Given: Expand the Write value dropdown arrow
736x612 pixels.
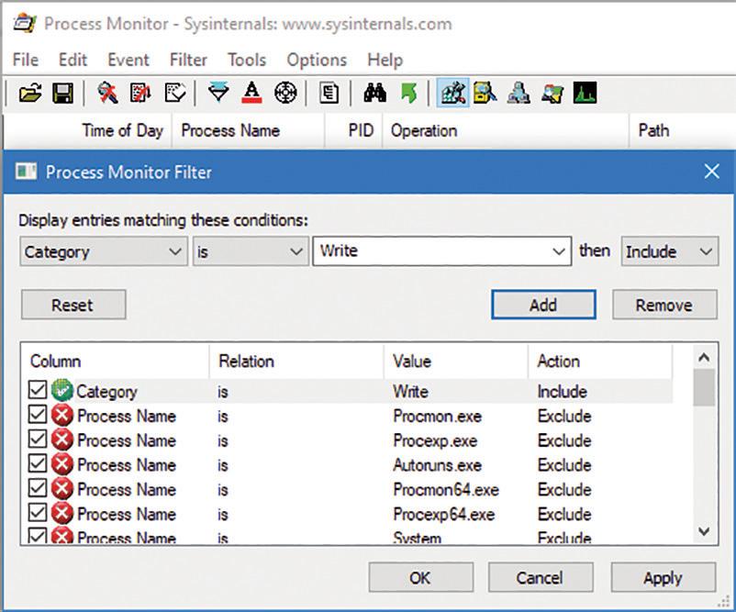Looking at the screenshot, I should (558, 251).
